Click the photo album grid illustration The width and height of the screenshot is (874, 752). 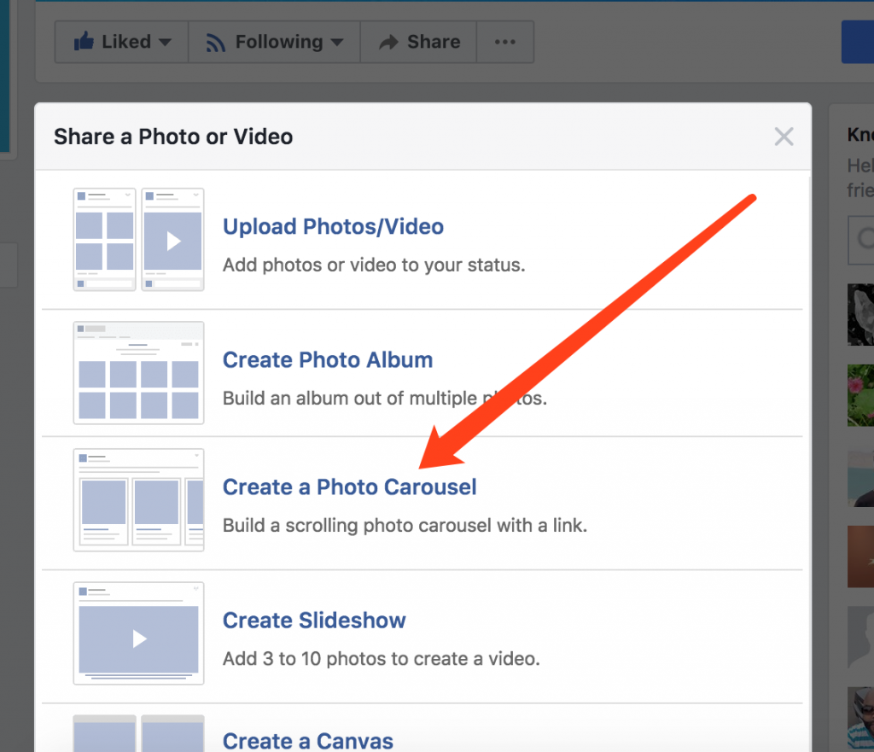click(139, 372)
